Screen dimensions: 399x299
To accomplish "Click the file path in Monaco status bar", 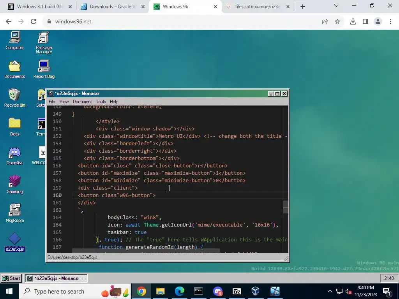I will [72, 257].
